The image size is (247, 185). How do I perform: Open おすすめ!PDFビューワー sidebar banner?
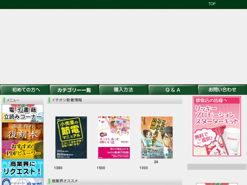tap(22, 150)
